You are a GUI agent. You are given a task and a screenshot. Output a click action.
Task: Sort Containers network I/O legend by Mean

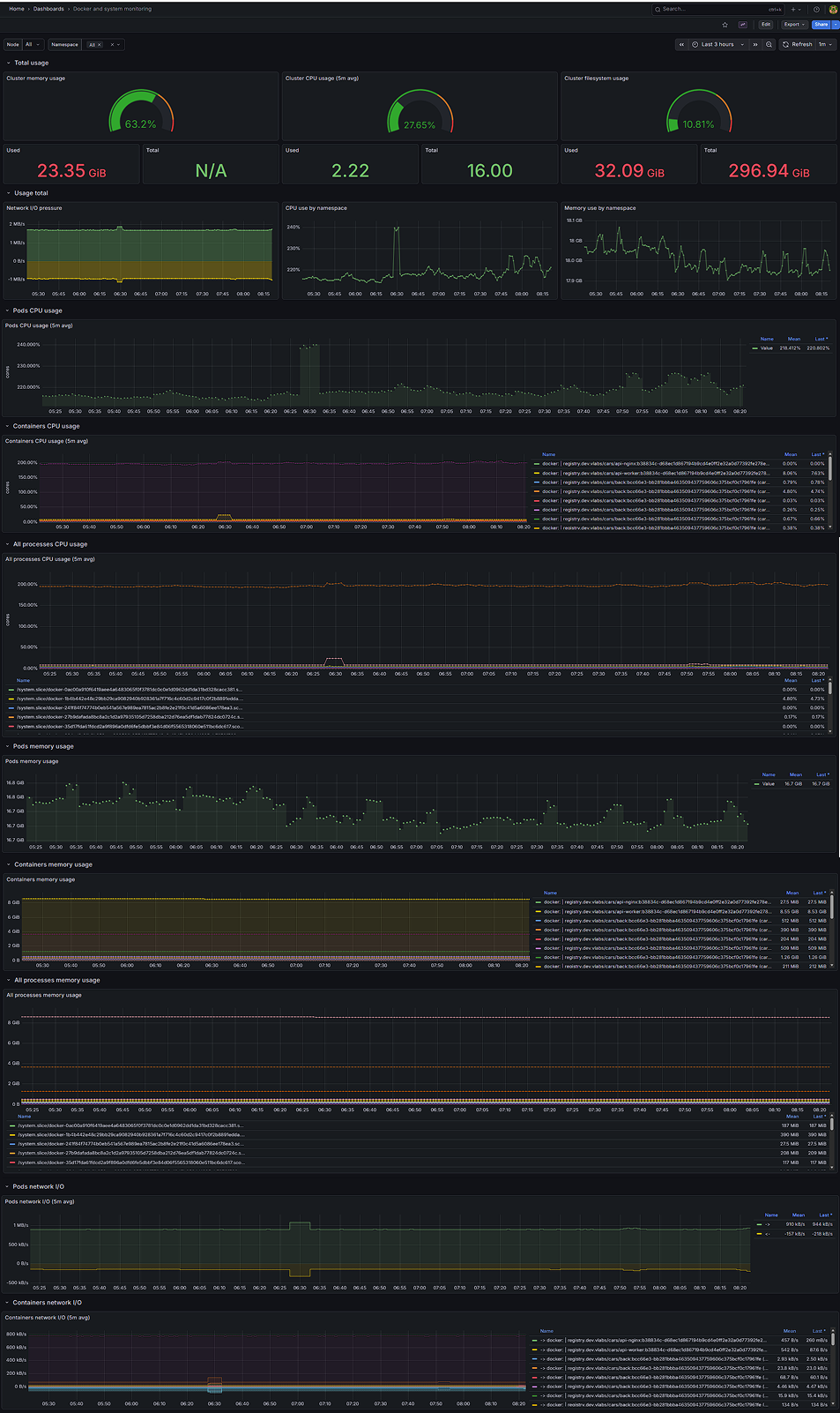[790, 1331]
